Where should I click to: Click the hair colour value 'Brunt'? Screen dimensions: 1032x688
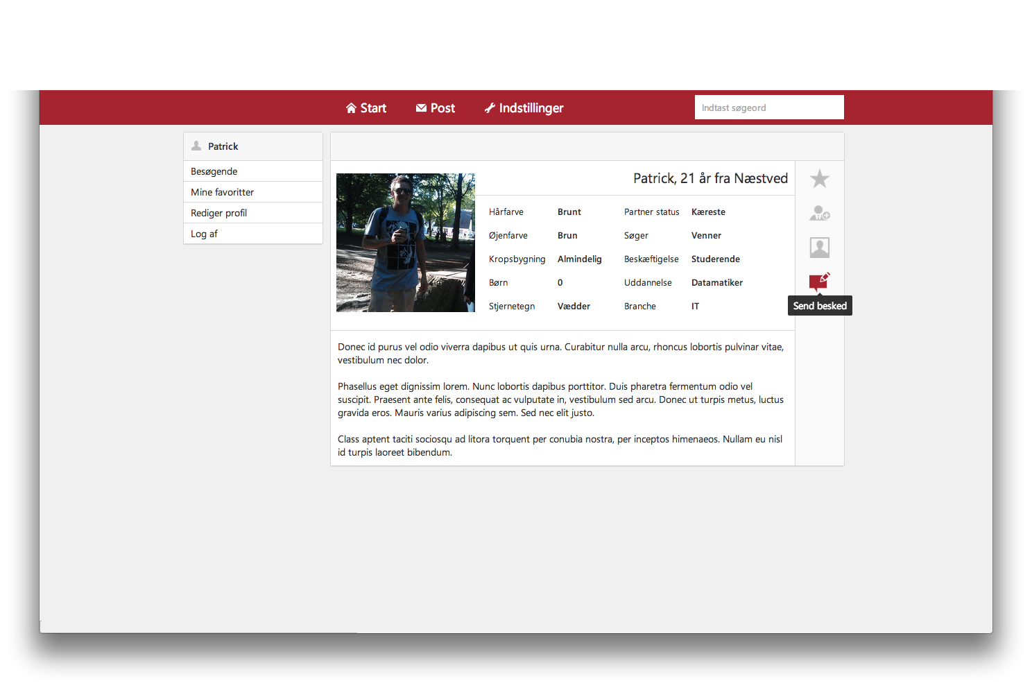(x=569, y=212)
